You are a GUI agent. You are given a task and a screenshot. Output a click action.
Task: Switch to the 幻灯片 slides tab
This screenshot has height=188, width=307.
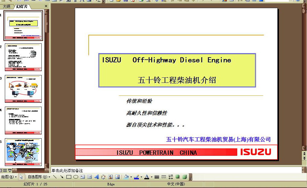point(22,6)
